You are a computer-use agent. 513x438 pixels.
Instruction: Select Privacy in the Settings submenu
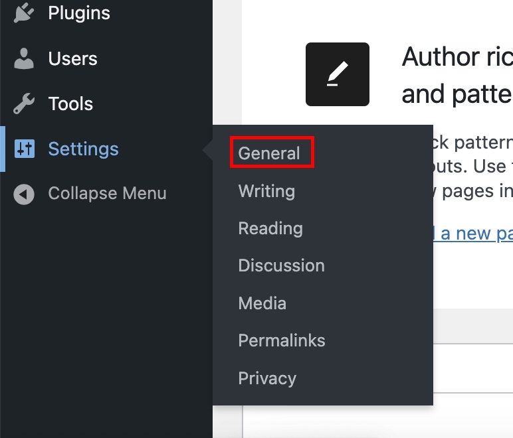click(x=267, y=378)
